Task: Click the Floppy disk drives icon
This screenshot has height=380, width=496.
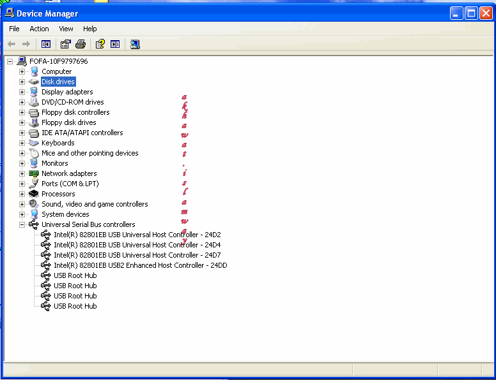Action: (34, 122)
